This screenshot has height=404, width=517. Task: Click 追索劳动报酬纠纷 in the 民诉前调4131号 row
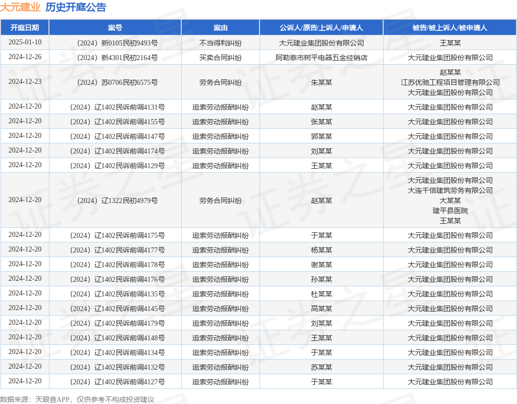click(x=220, y=107)
